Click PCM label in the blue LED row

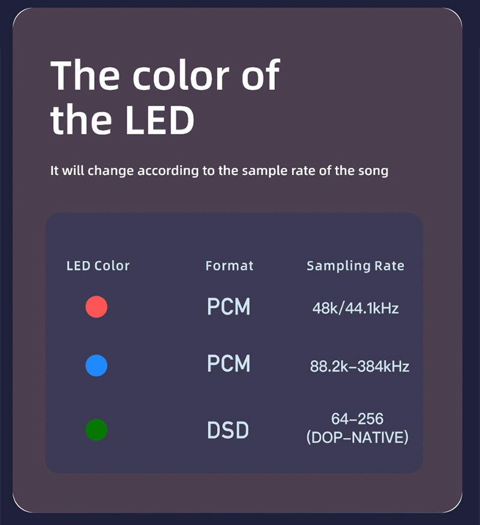tap(229, 364)
